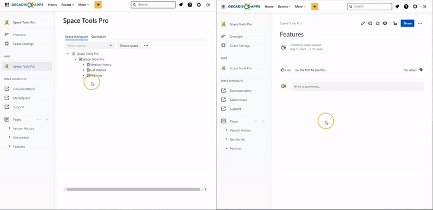Select Space Tools Pro app in left sidebar
Screen dimensions: 433x210
click(27, 67)
